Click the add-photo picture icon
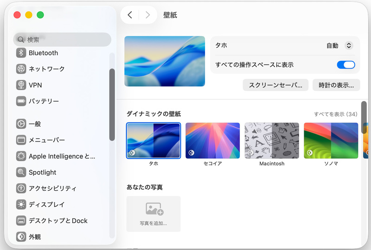 point(154,209)
